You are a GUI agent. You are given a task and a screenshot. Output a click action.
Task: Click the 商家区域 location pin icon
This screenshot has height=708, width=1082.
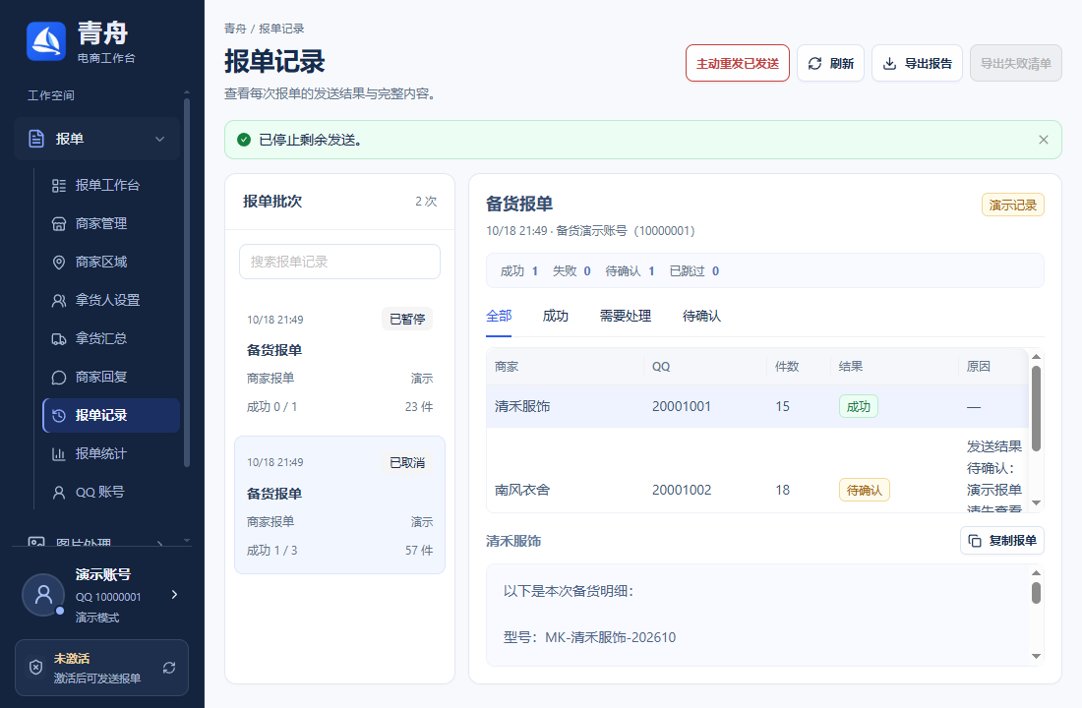coord(59,263)
